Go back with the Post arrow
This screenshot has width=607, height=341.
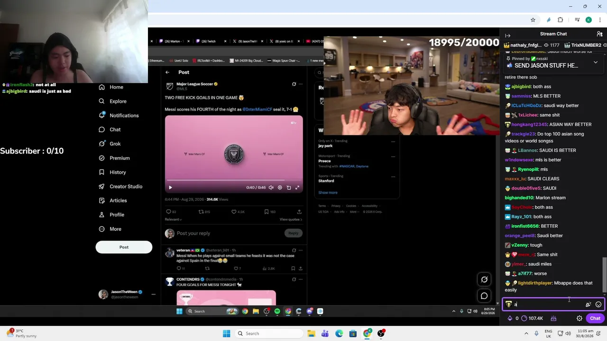167,72
